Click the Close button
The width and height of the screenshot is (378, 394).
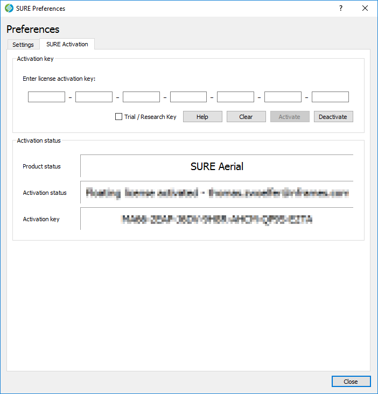pos(351,382)
